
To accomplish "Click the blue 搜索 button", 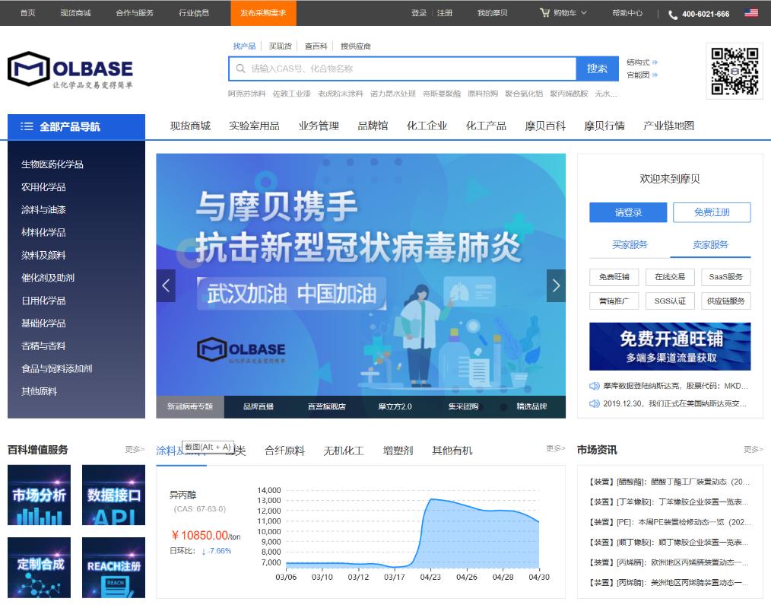I will pyautogui.click(x=597, y=68).
